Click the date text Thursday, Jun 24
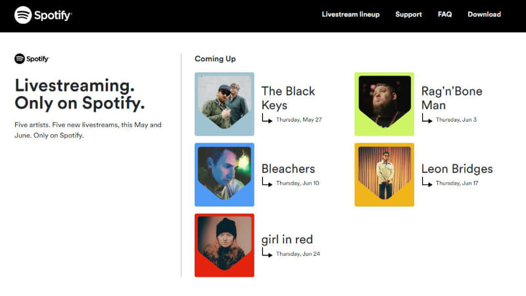526x296 pixels. click(298, 254)
